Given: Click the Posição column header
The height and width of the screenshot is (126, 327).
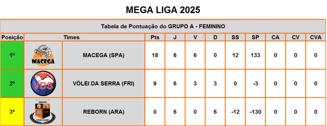Looking at the screenshot, I should pos(12,38).
